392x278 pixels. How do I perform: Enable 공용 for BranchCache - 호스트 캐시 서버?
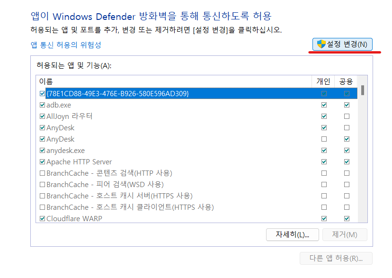pos(347,196)
